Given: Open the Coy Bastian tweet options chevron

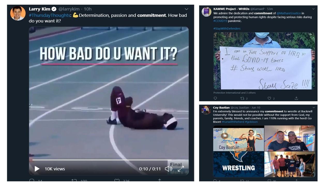Looking at the screenshot, I should (314, 107).
